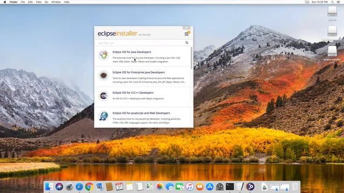Click the screen mirroring menu bar icon

[x=307, y=2]
